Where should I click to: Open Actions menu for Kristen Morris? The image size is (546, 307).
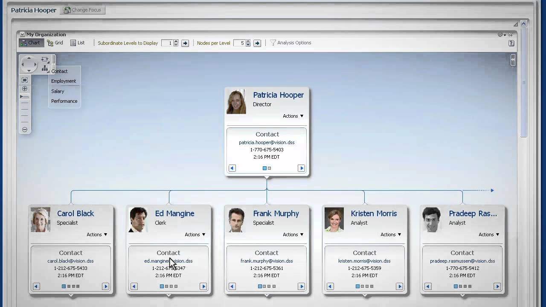click(391, 235)
